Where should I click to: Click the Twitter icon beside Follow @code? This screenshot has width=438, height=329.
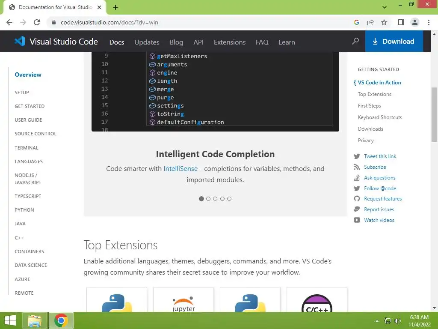pyautogui.click(x=357, y=188)
